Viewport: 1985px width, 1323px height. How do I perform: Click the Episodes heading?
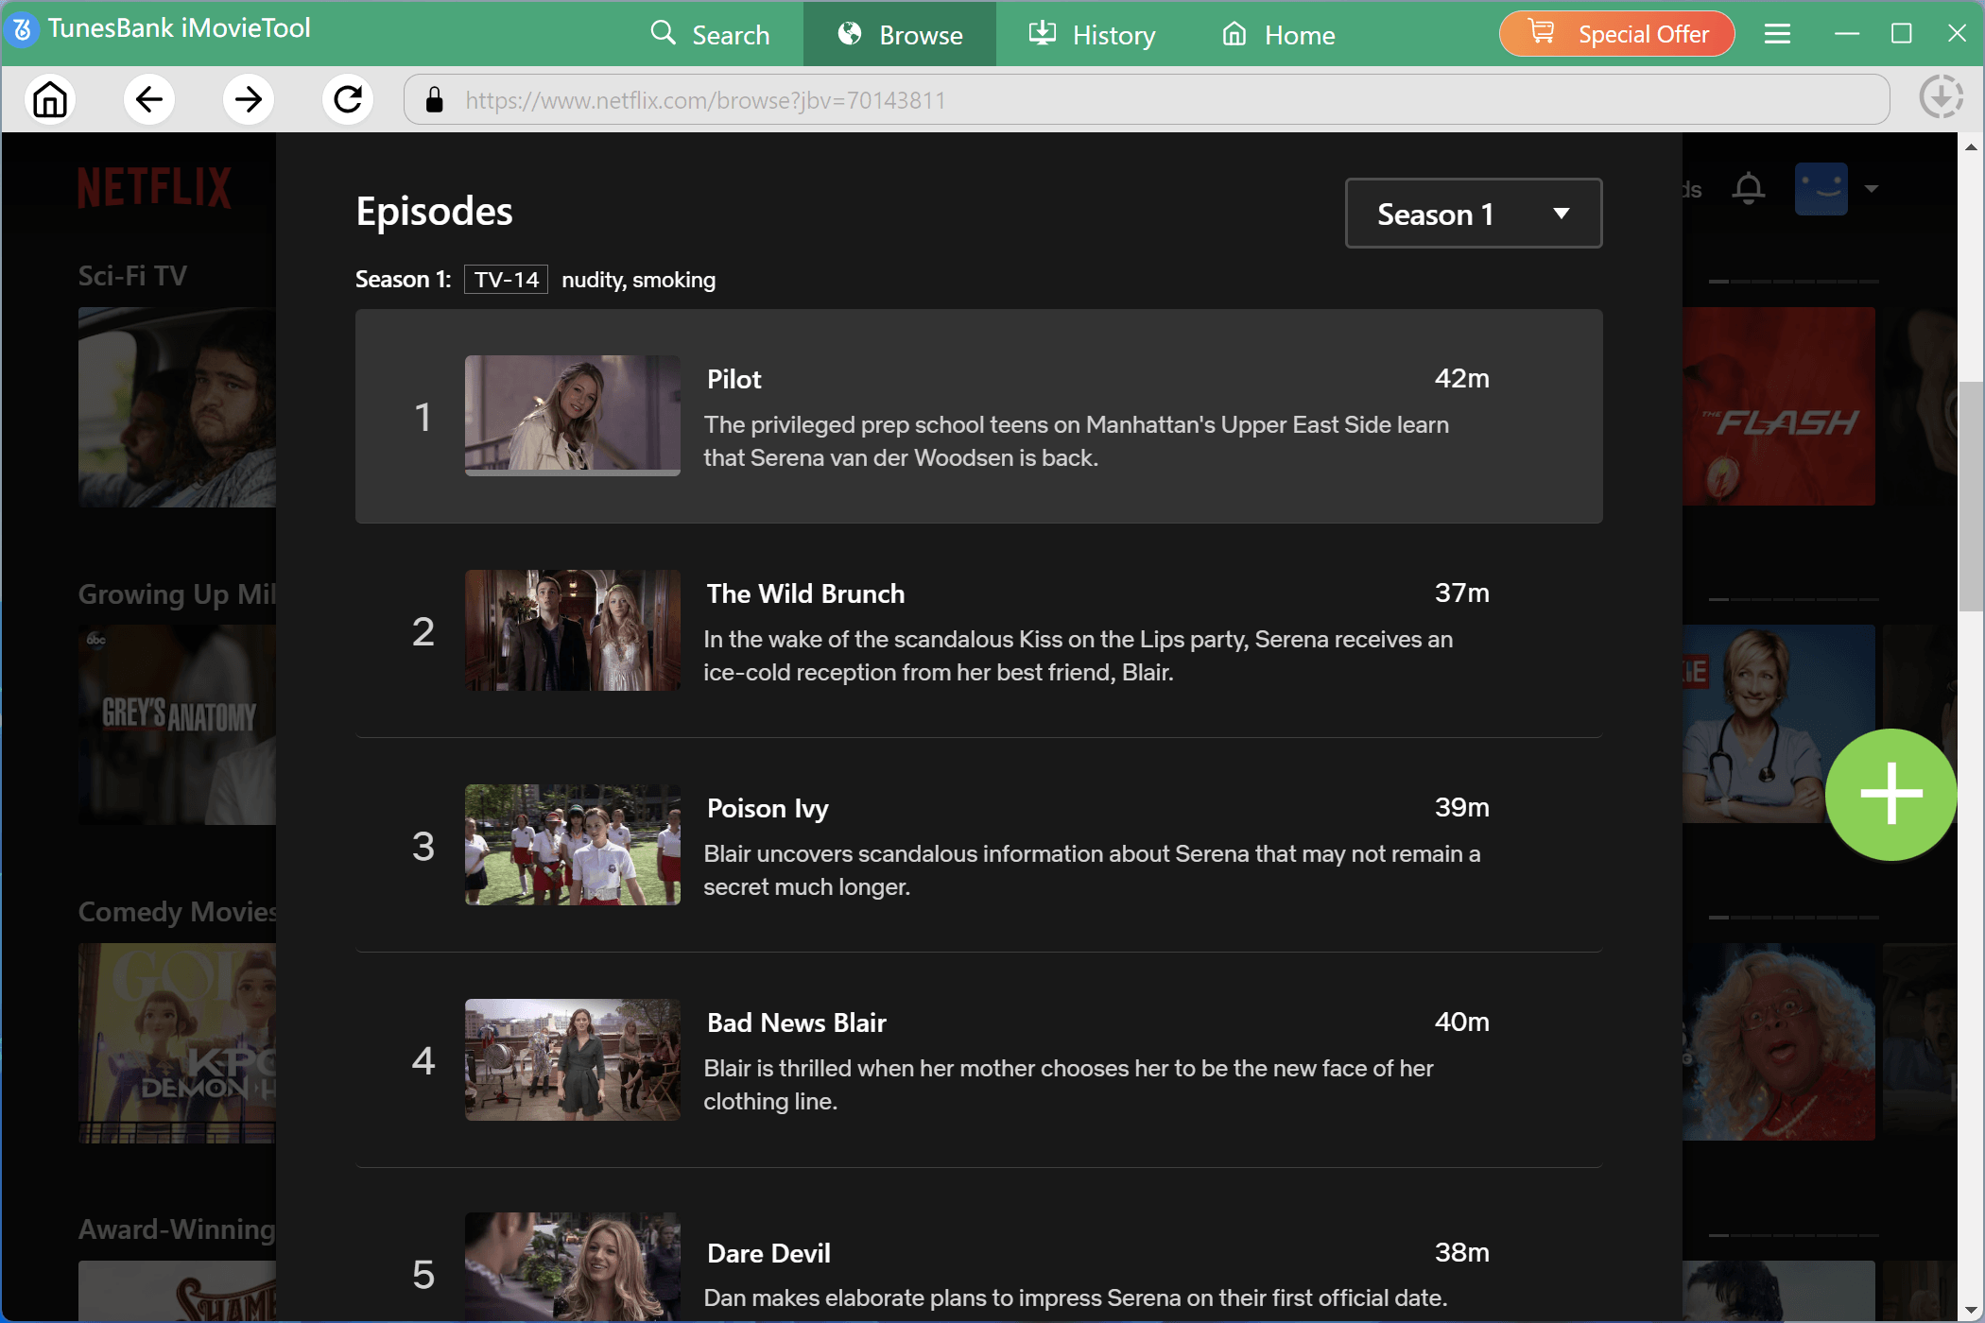pyautogui.click(x=434, y=212)
